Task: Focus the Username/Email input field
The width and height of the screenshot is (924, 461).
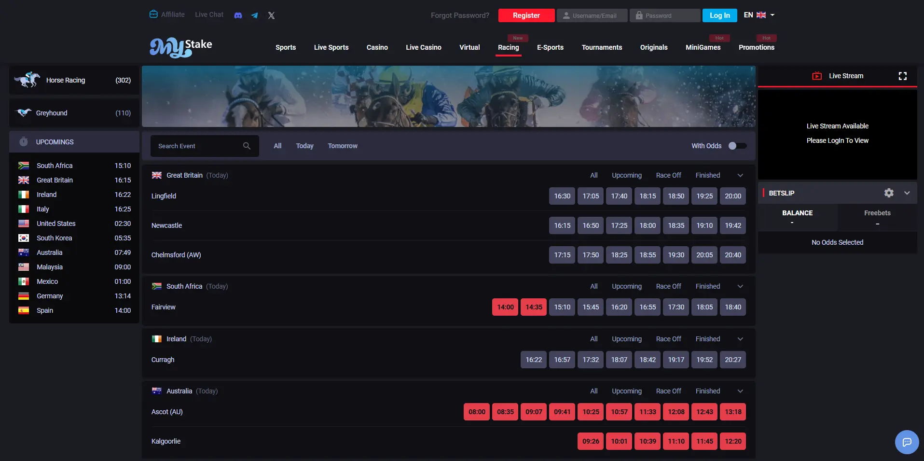Action: pyautogui.click(x=592, y=15)
